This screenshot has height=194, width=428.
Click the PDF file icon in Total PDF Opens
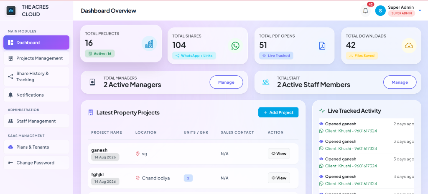[x=322, y=46]
